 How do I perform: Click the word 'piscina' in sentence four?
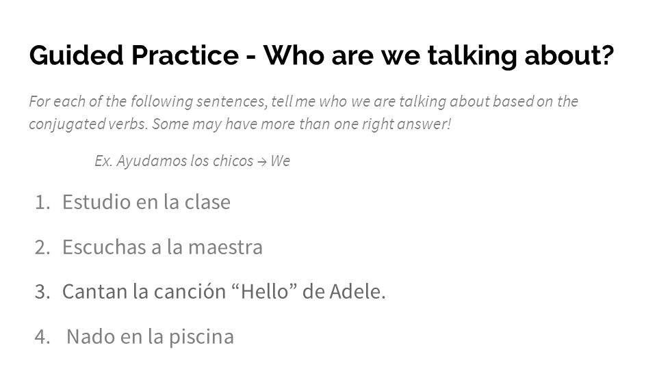pyautogui.click(x=201, y=338)
